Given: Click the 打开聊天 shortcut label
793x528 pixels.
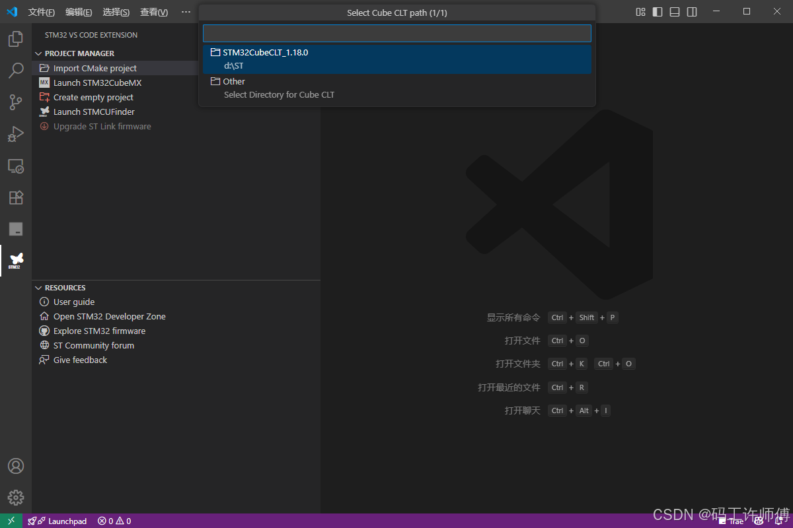Looking at the screenshot, I should click(x=523, y=411).
